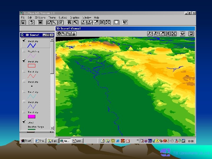Click Zoom to Full Extent in main toolbar
Image resolution: width=212 pixels, height=159 pixels.
tap(84, 22)
